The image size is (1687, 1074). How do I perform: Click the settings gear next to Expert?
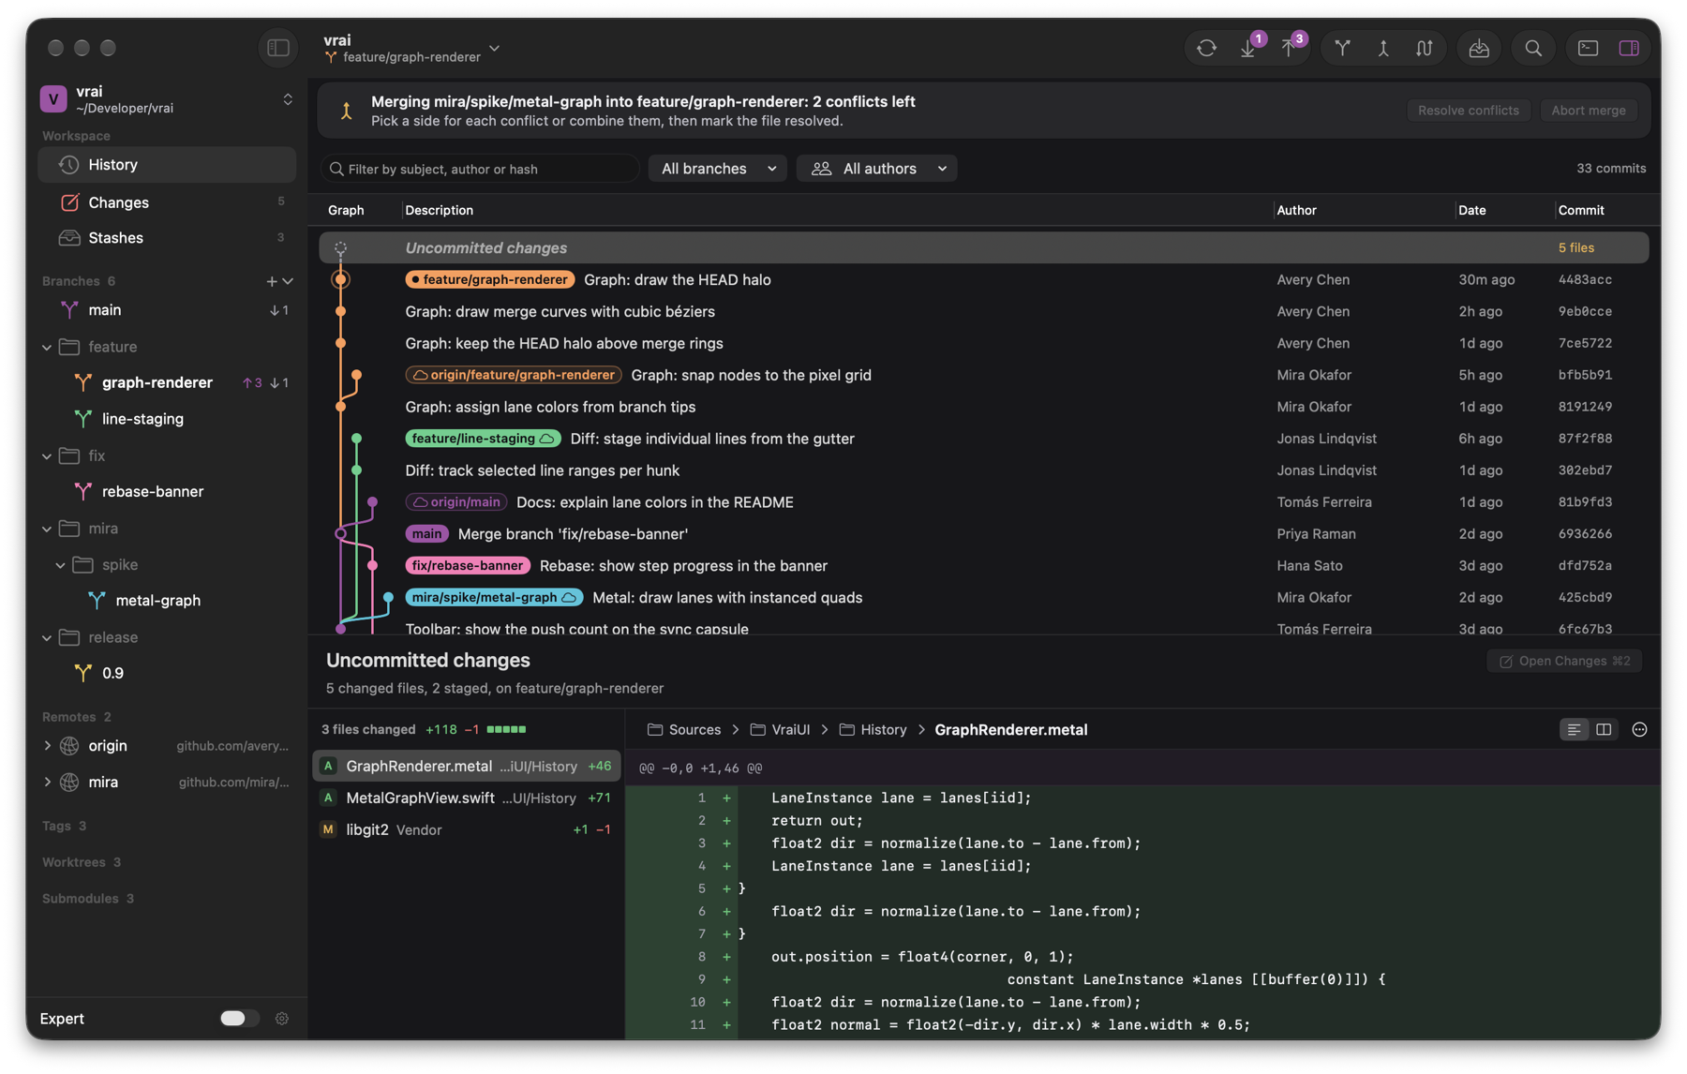281,1019
